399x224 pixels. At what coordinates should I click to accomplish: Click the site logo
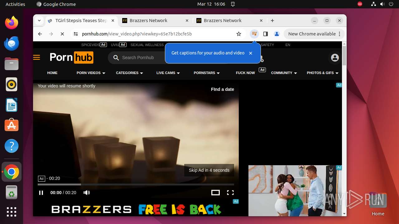[71, 58]
